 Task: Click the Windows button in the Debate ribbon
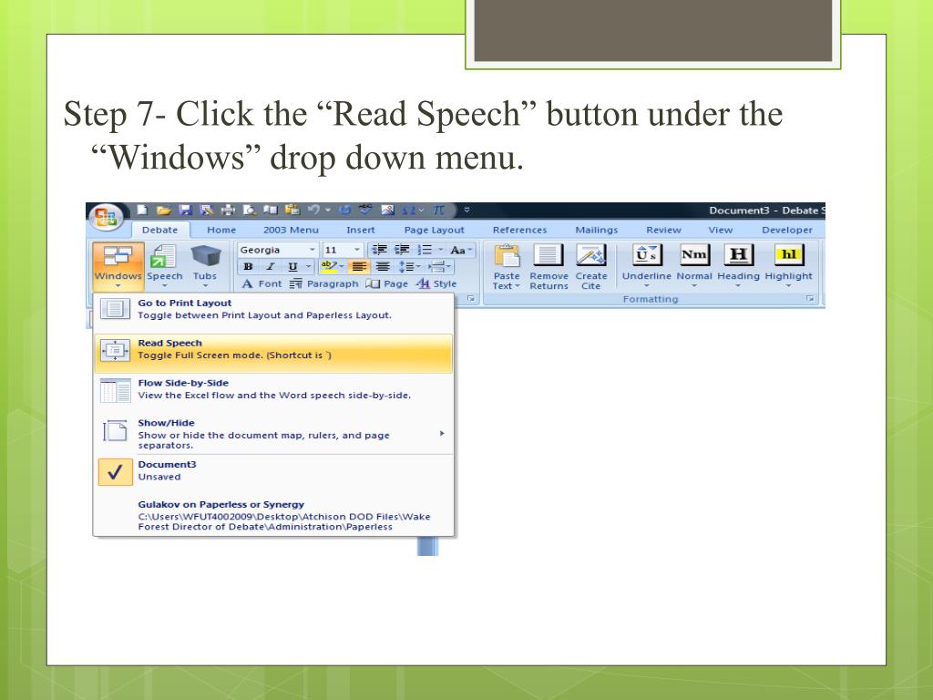click(x=118, y=265)
